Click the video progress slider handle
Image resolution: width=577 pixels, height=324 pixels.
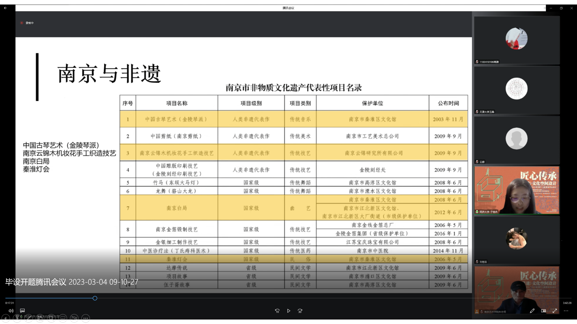[x=95, y=298]
